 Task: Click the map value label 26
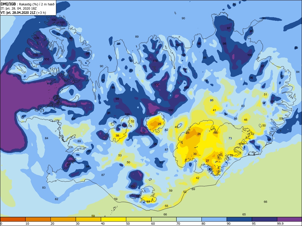[199, 134]
